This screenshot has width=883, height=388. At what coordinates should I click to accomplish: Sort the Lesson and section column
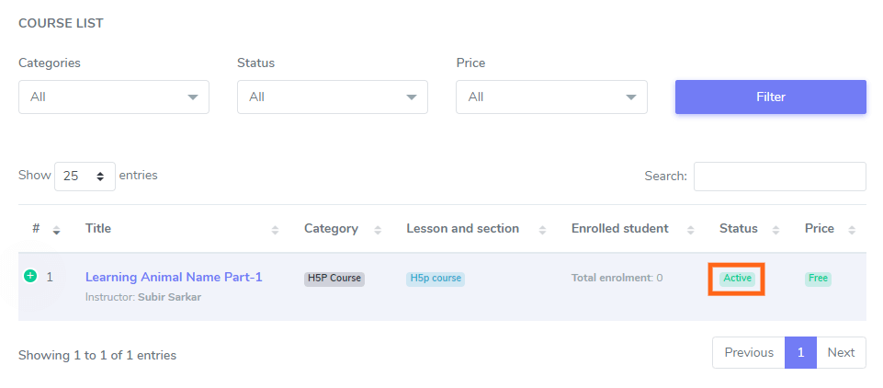(542, 230)
